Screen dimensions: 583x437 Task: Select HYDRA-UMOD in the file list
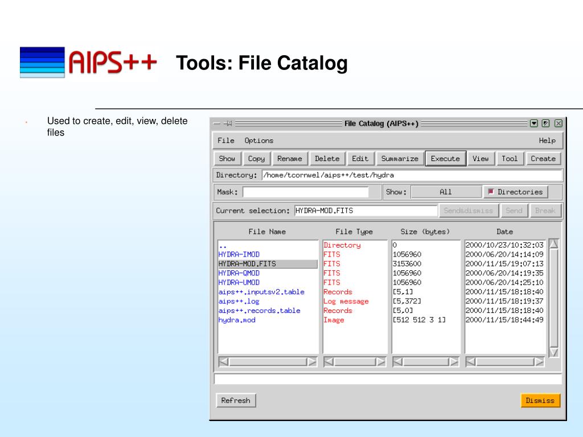point(268,282)
